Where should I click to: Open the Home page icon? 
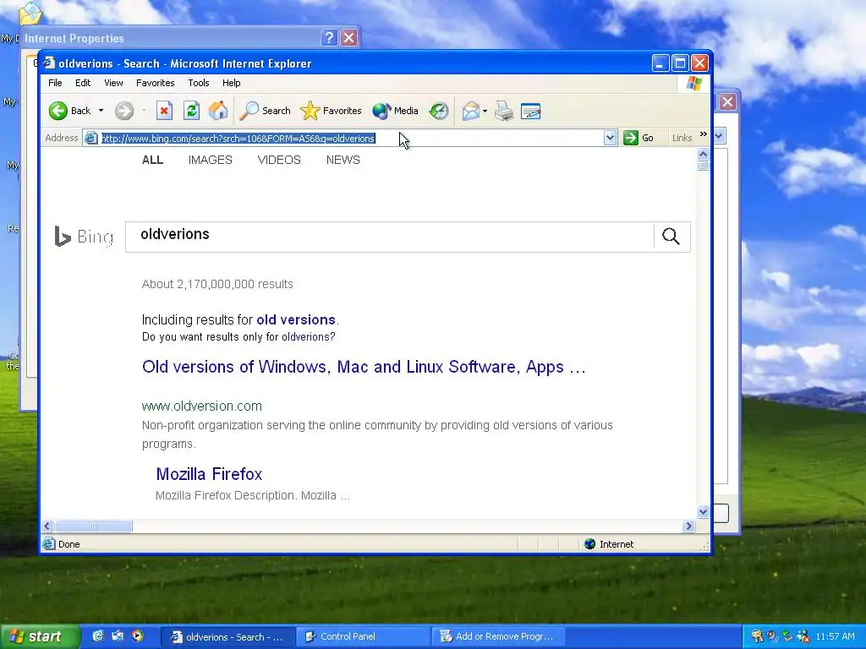click(x=218, y=111)
